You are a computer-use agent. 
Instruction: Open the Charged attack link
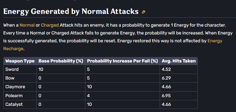[x=50, y=25]
